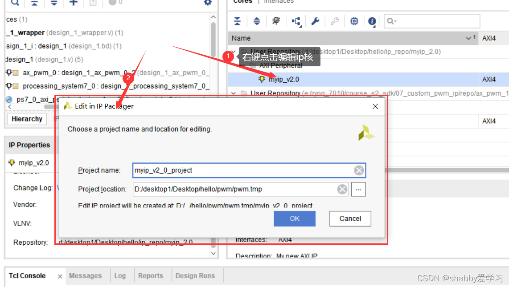Open the Design Runs tab
This screenshot has width=509, height=287.
195,276
